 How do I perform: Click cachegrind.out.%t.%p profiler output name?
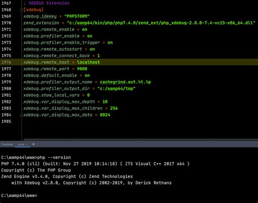pos(125,82)
